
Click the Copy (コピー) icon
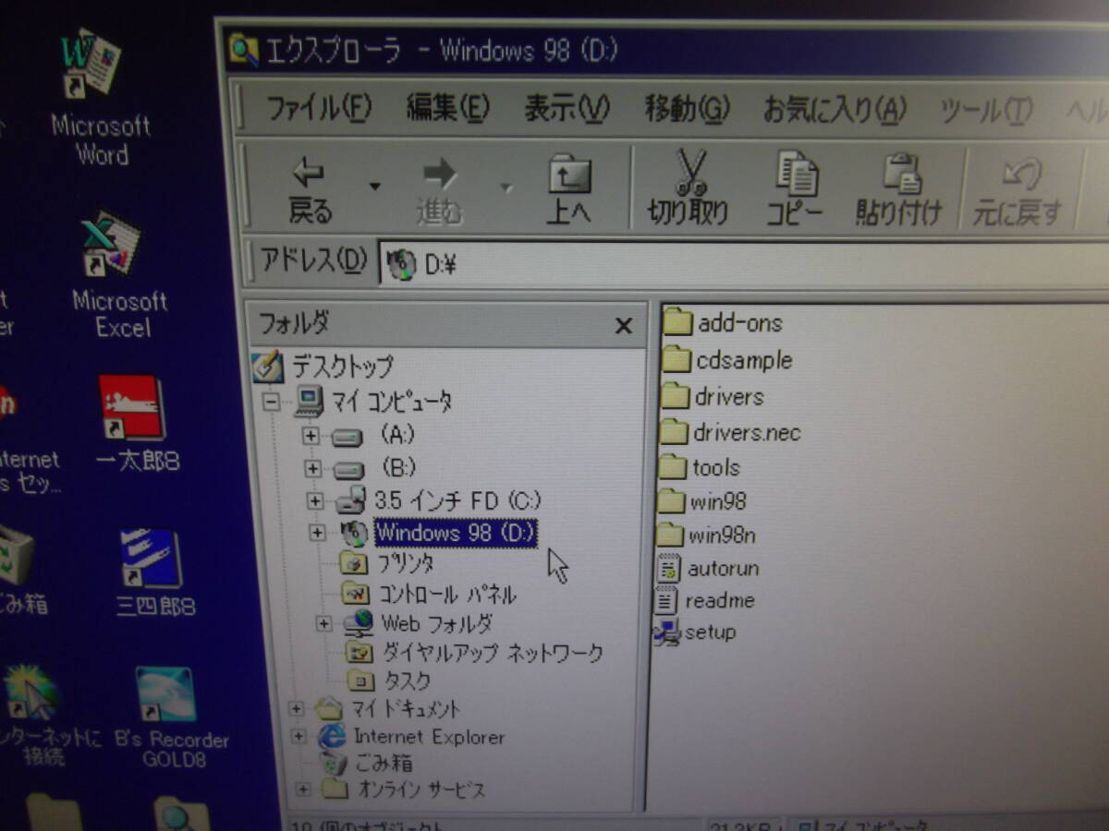click(x=796, y=173)
